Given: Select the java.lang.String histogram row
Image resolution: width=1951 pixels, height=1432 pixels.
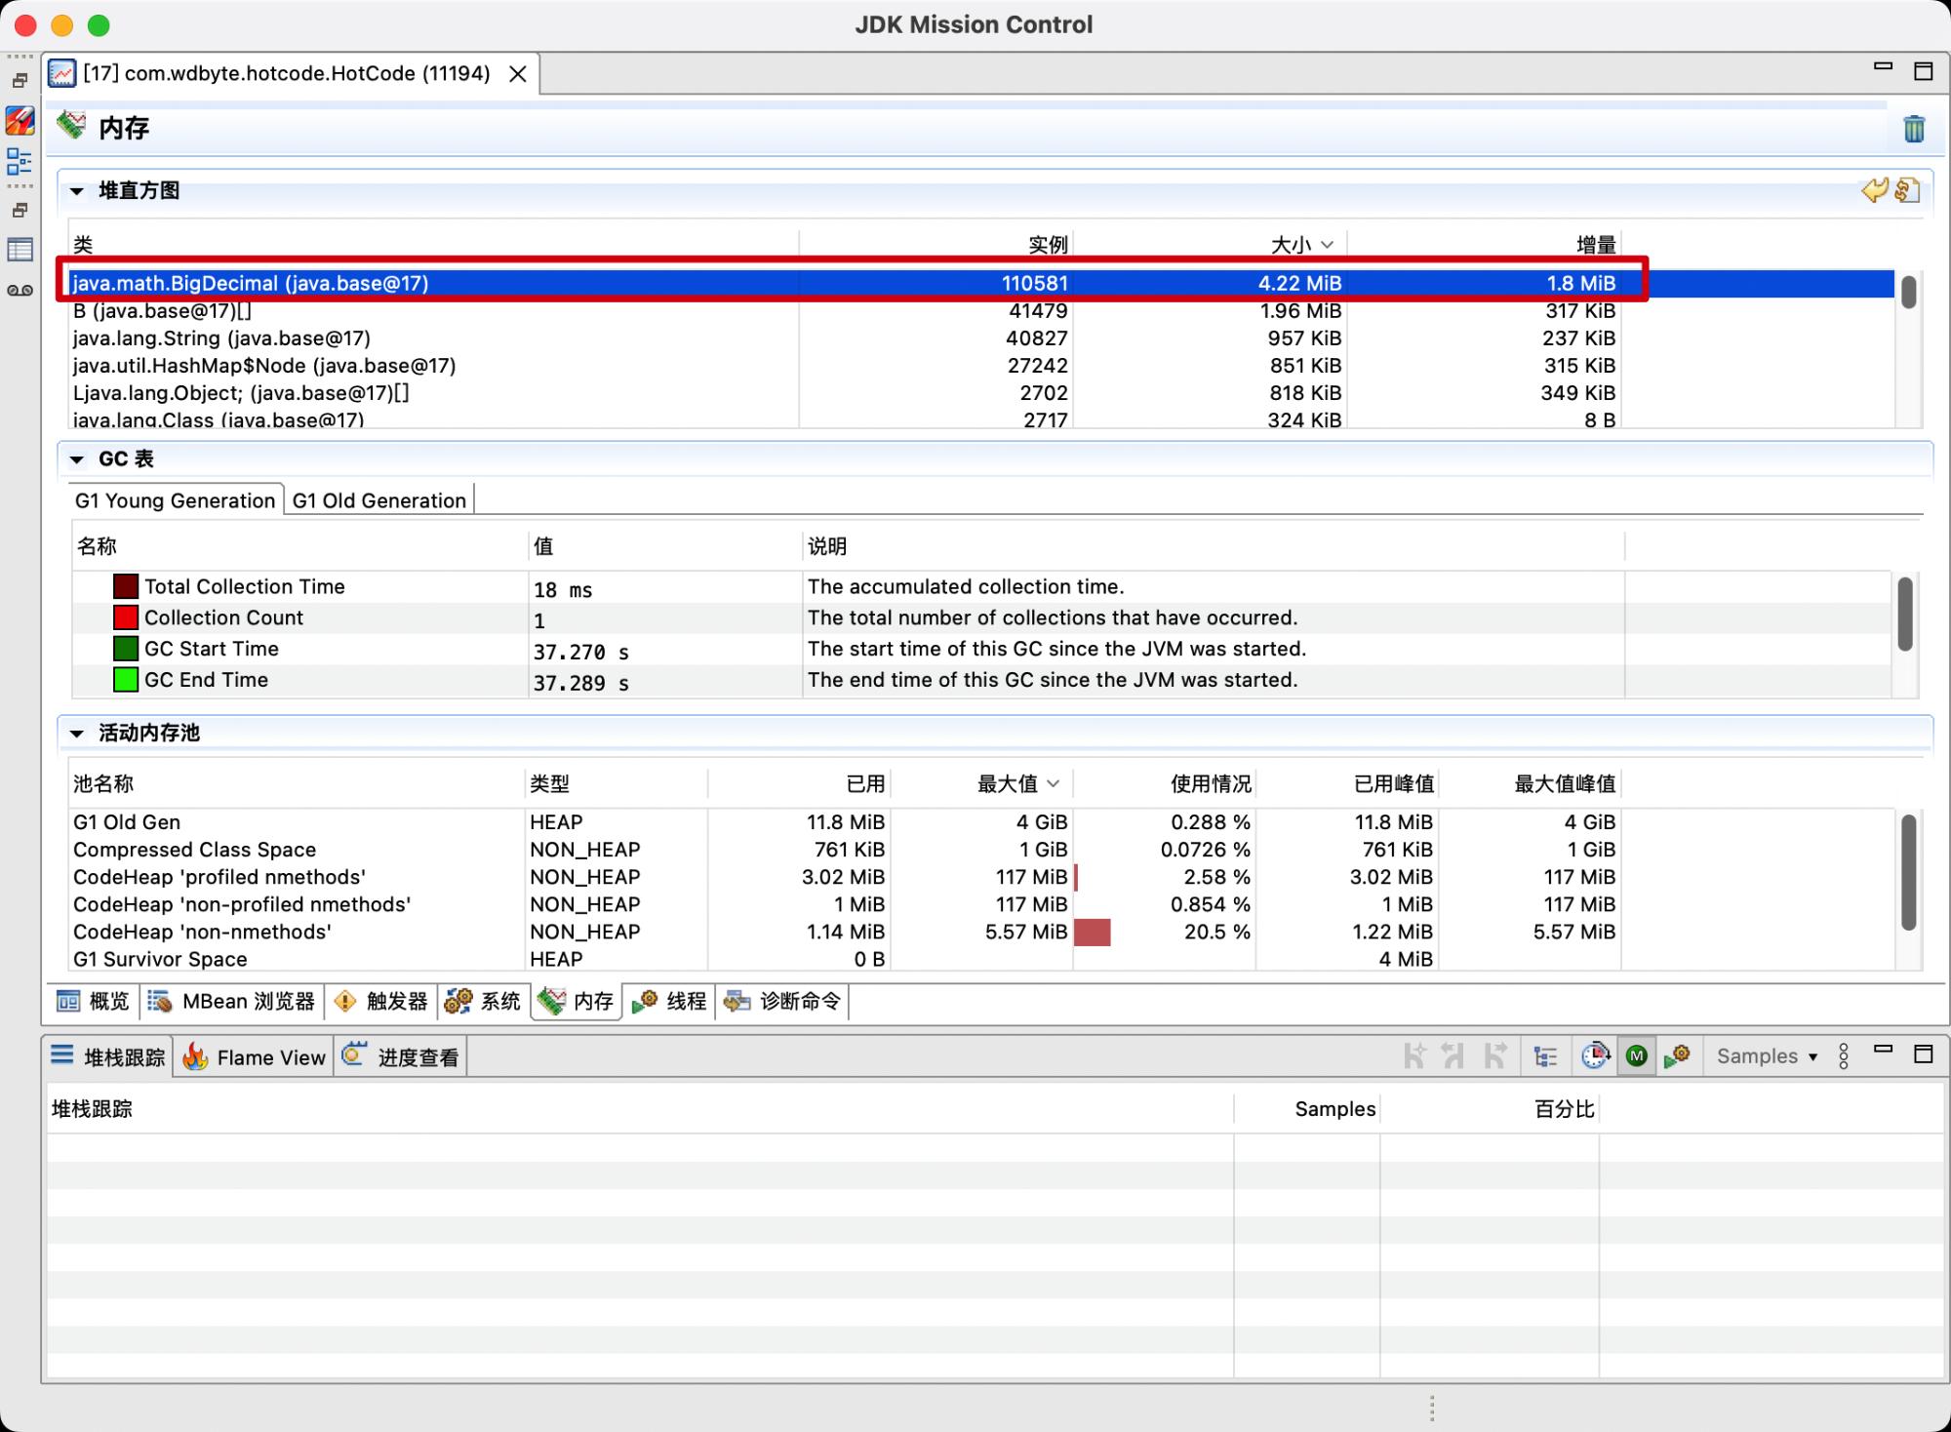Looking at the screenshot, I should click(x=221, y=338).
